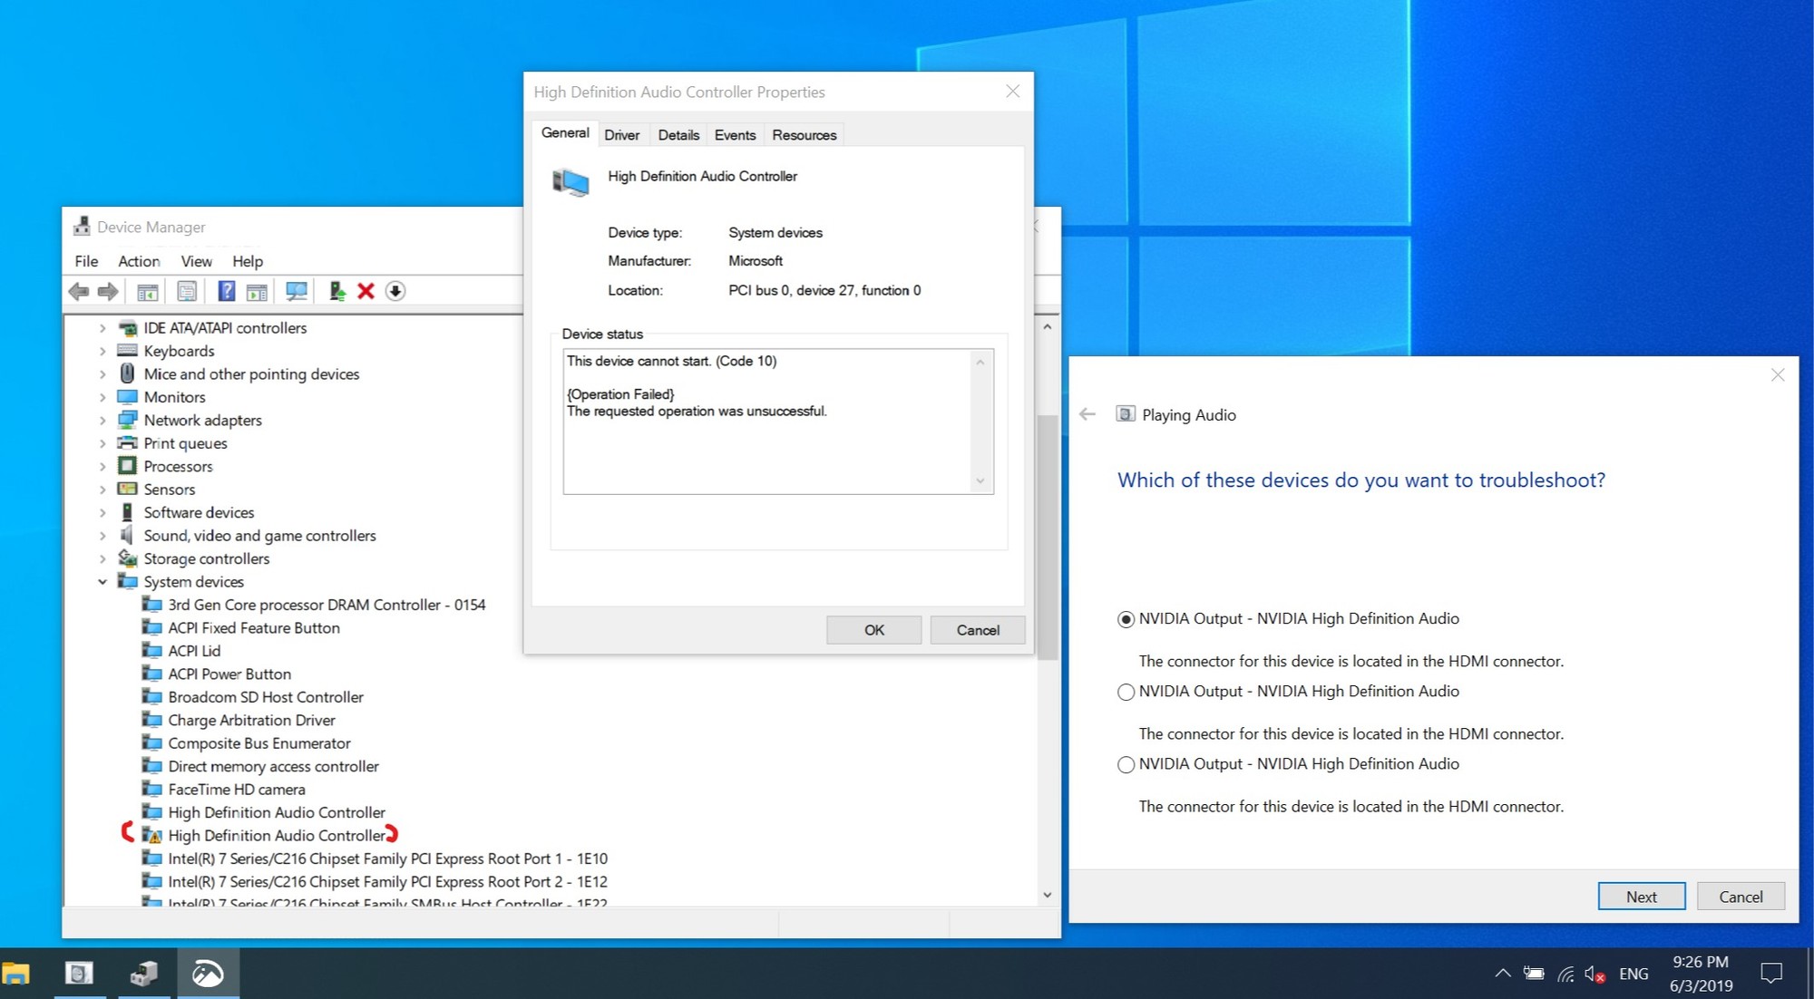Click the ENG language indicator
The image size is (1814, 999).
click(1634, 974)
